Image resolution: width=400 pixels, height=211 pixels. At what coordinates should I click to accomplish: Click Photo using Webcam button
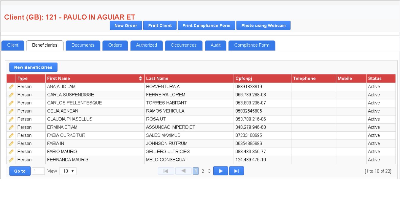point(263,26)
